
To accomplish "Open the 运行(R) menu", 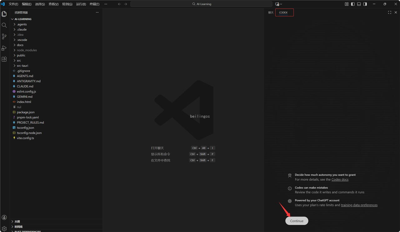I will (81, 4).
